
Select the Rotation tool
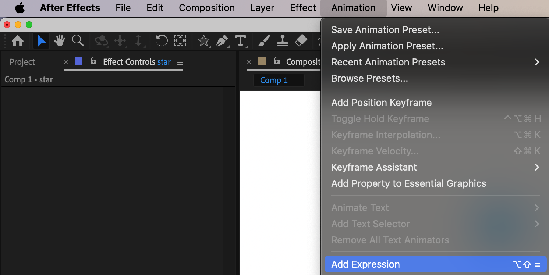(162, 41)
